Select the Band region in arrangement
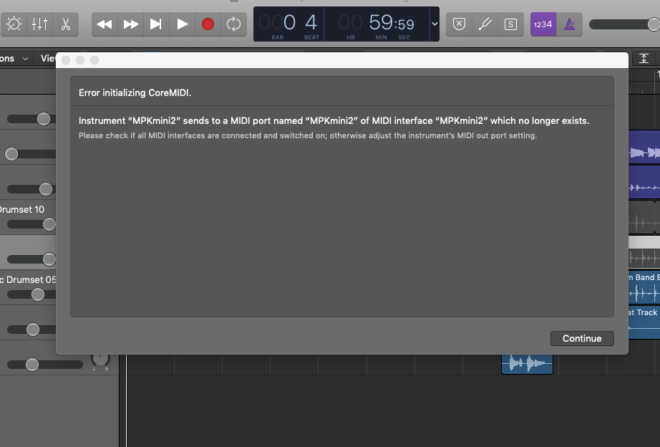 [x=644, y=288]
